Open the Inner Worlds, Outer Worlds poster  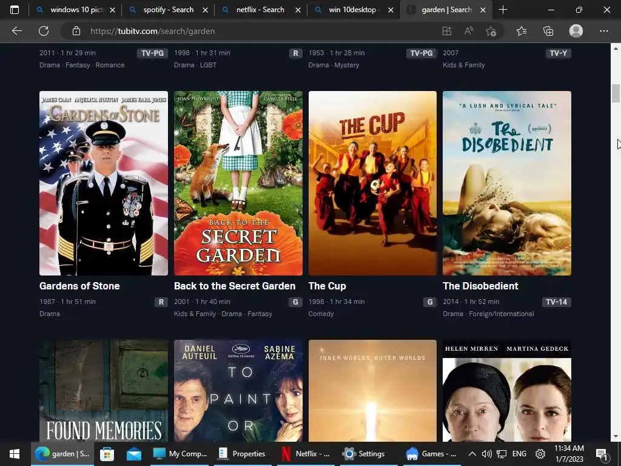[x=372, y=391]
